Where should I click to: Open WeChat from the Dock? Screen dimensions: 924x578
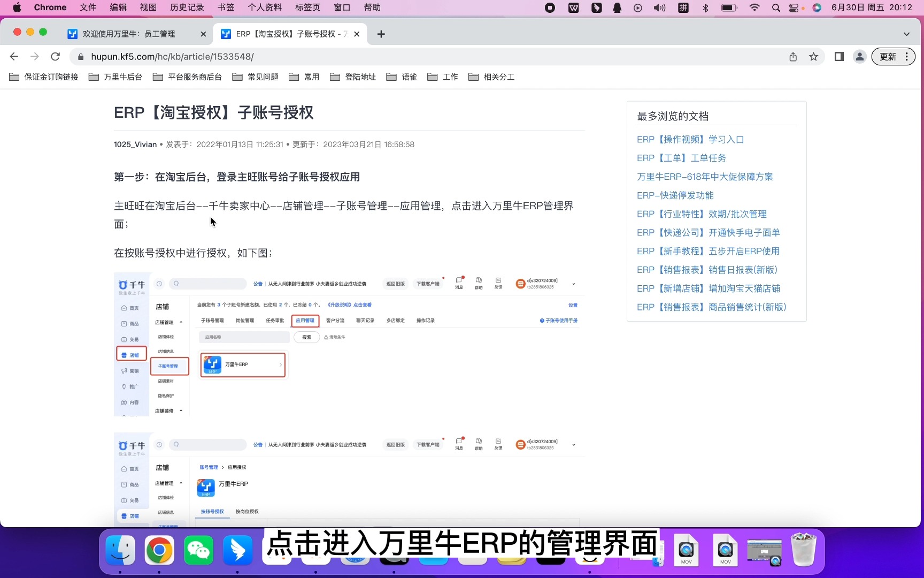tap(198, 550)
